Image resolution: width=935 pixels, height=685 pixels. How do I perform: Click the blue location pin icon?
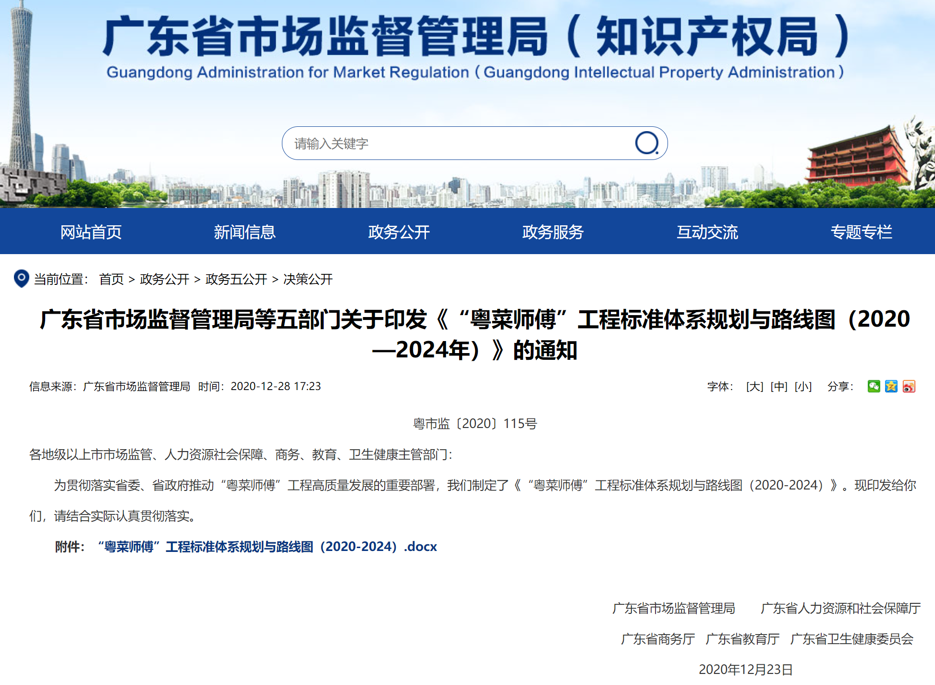(21, 279)
